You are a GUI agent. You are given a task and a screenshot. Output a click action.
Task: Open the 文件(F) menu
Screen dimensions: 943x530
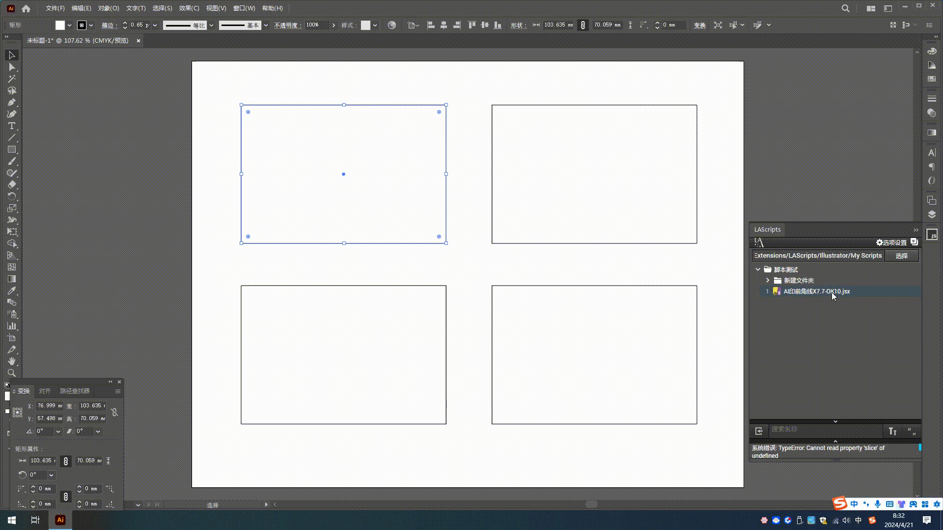55,8
